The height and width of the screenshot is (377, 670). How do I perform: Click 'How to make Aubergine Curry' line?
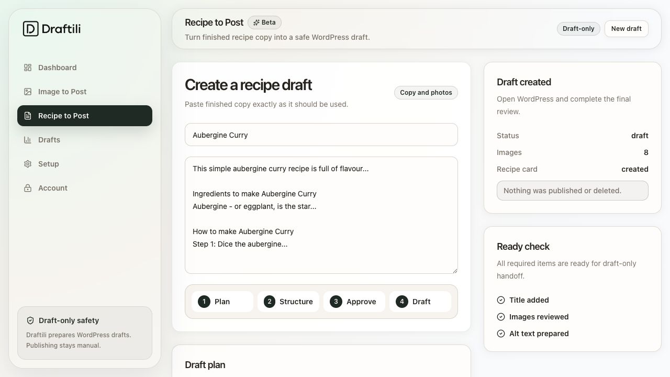[x=243, y=231]
